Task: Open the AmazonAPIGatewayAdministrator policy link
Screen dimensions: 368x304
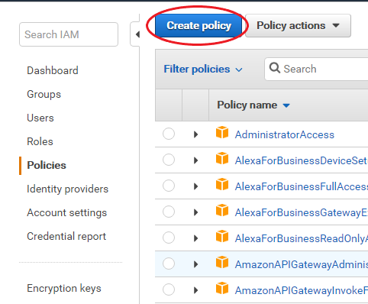Action: (x=302, y=264)
